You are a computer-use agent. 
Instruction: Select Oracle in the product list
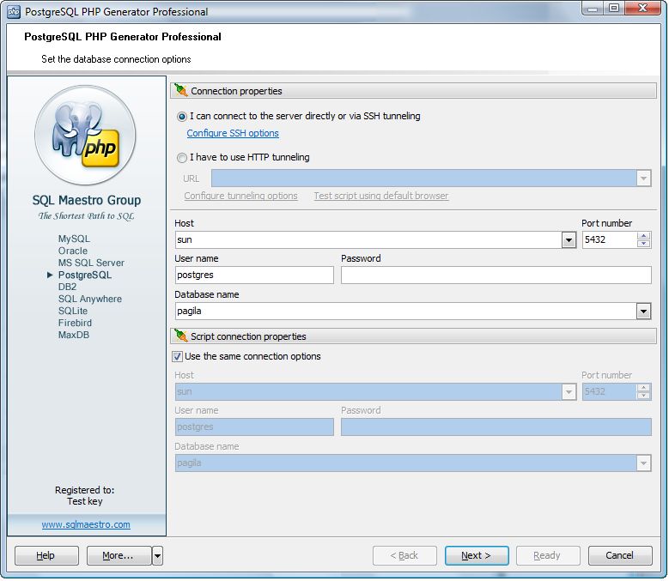73,251
